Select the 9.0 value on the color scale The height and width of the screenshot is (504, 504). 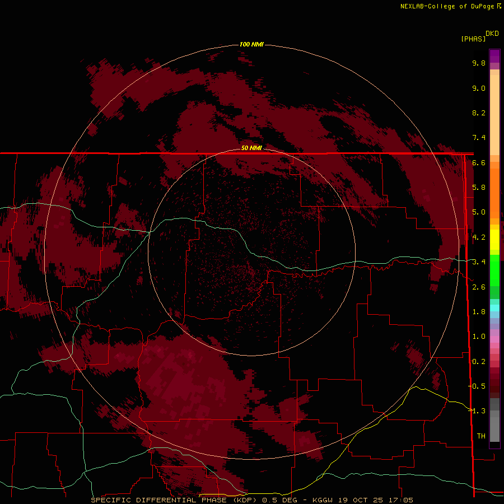coord(479,88)
